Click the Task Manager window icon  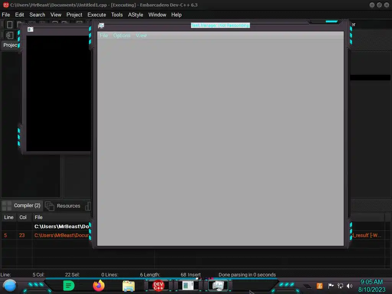point(101,26)
